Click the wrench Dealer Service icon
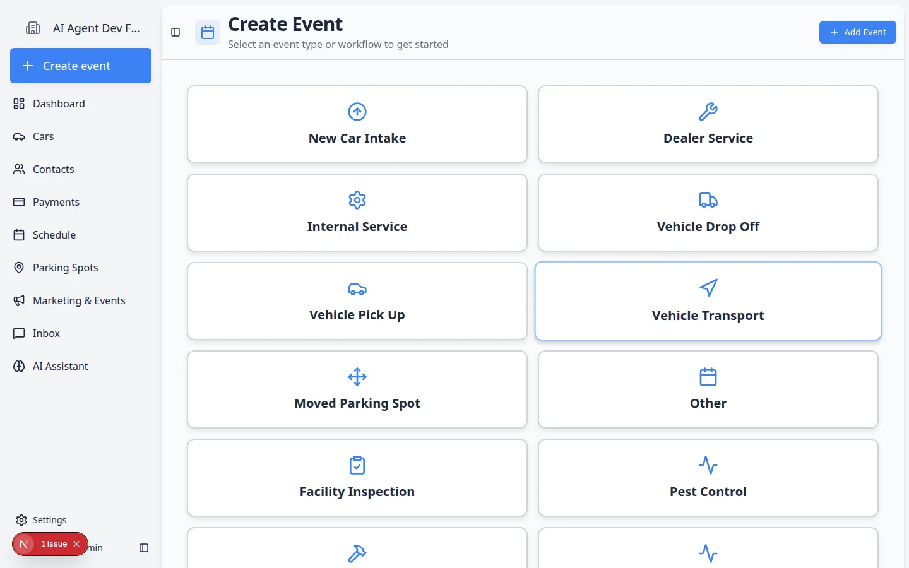The image size is (909, 568). 708,112
